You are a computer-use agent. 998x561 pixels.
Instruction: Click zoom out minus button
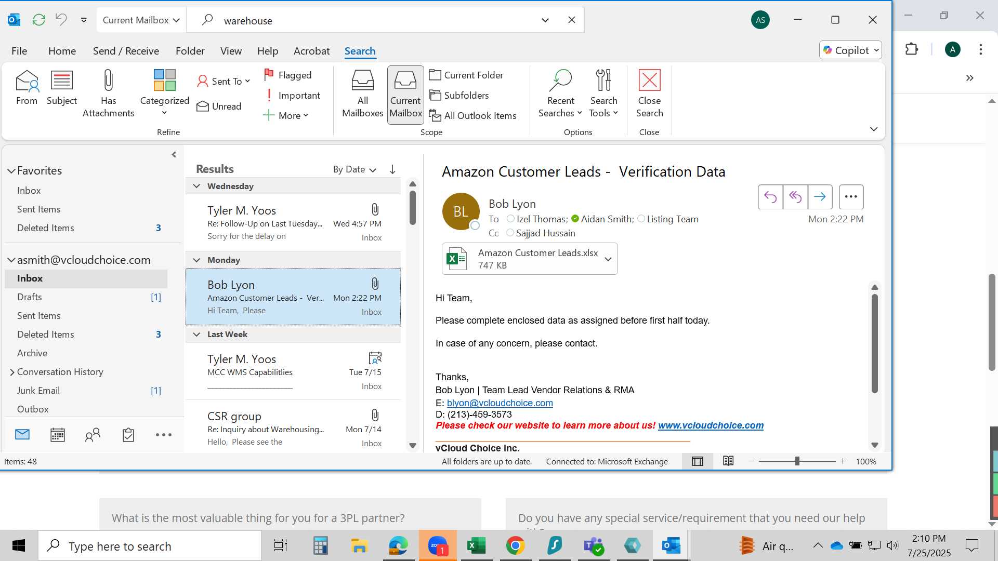pos(751,461)
